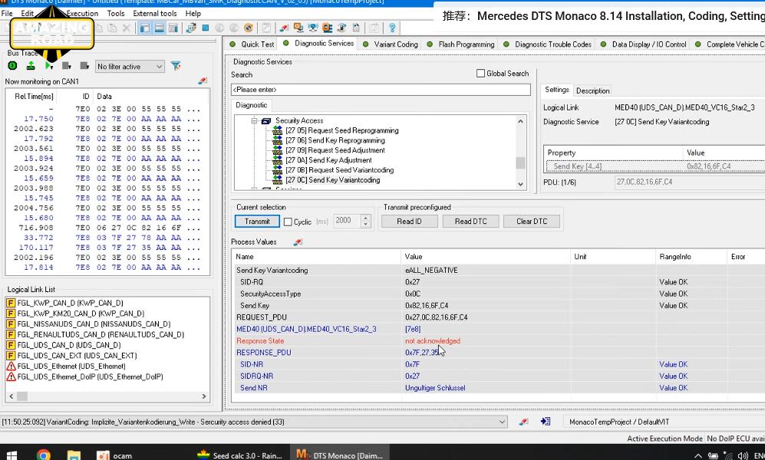Click the Read ID button
This screenshot has width=765, height=460.
pos(409,222)
